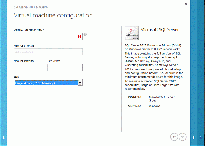The image size is (205, 146).
Task: Click the Microsoft SQL Server Group publisher value
Action: coord(162,99)
